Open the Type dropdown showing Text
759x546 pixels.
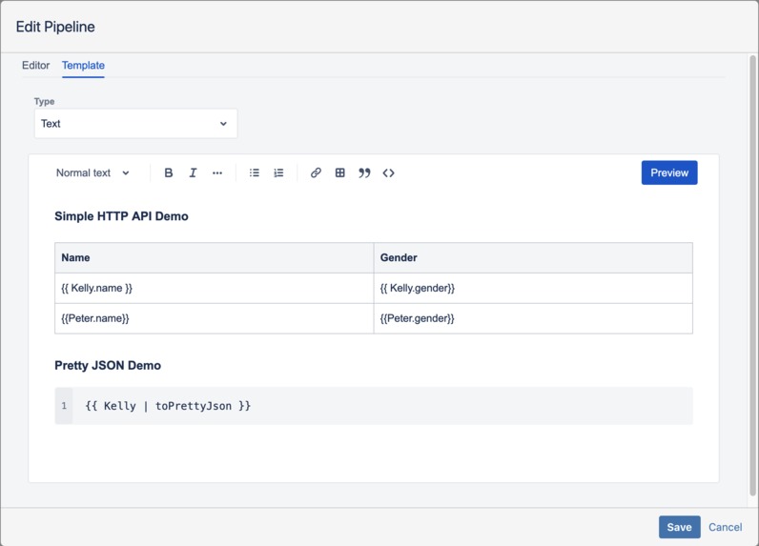click(135, 123)
